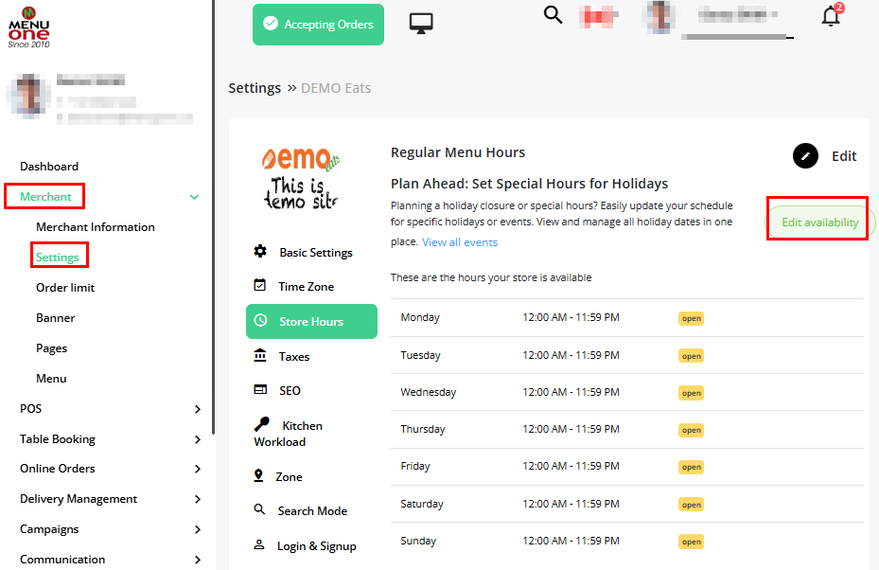Open the View all events link
This screenshot has width=879, height=570.
pos(460,242)
